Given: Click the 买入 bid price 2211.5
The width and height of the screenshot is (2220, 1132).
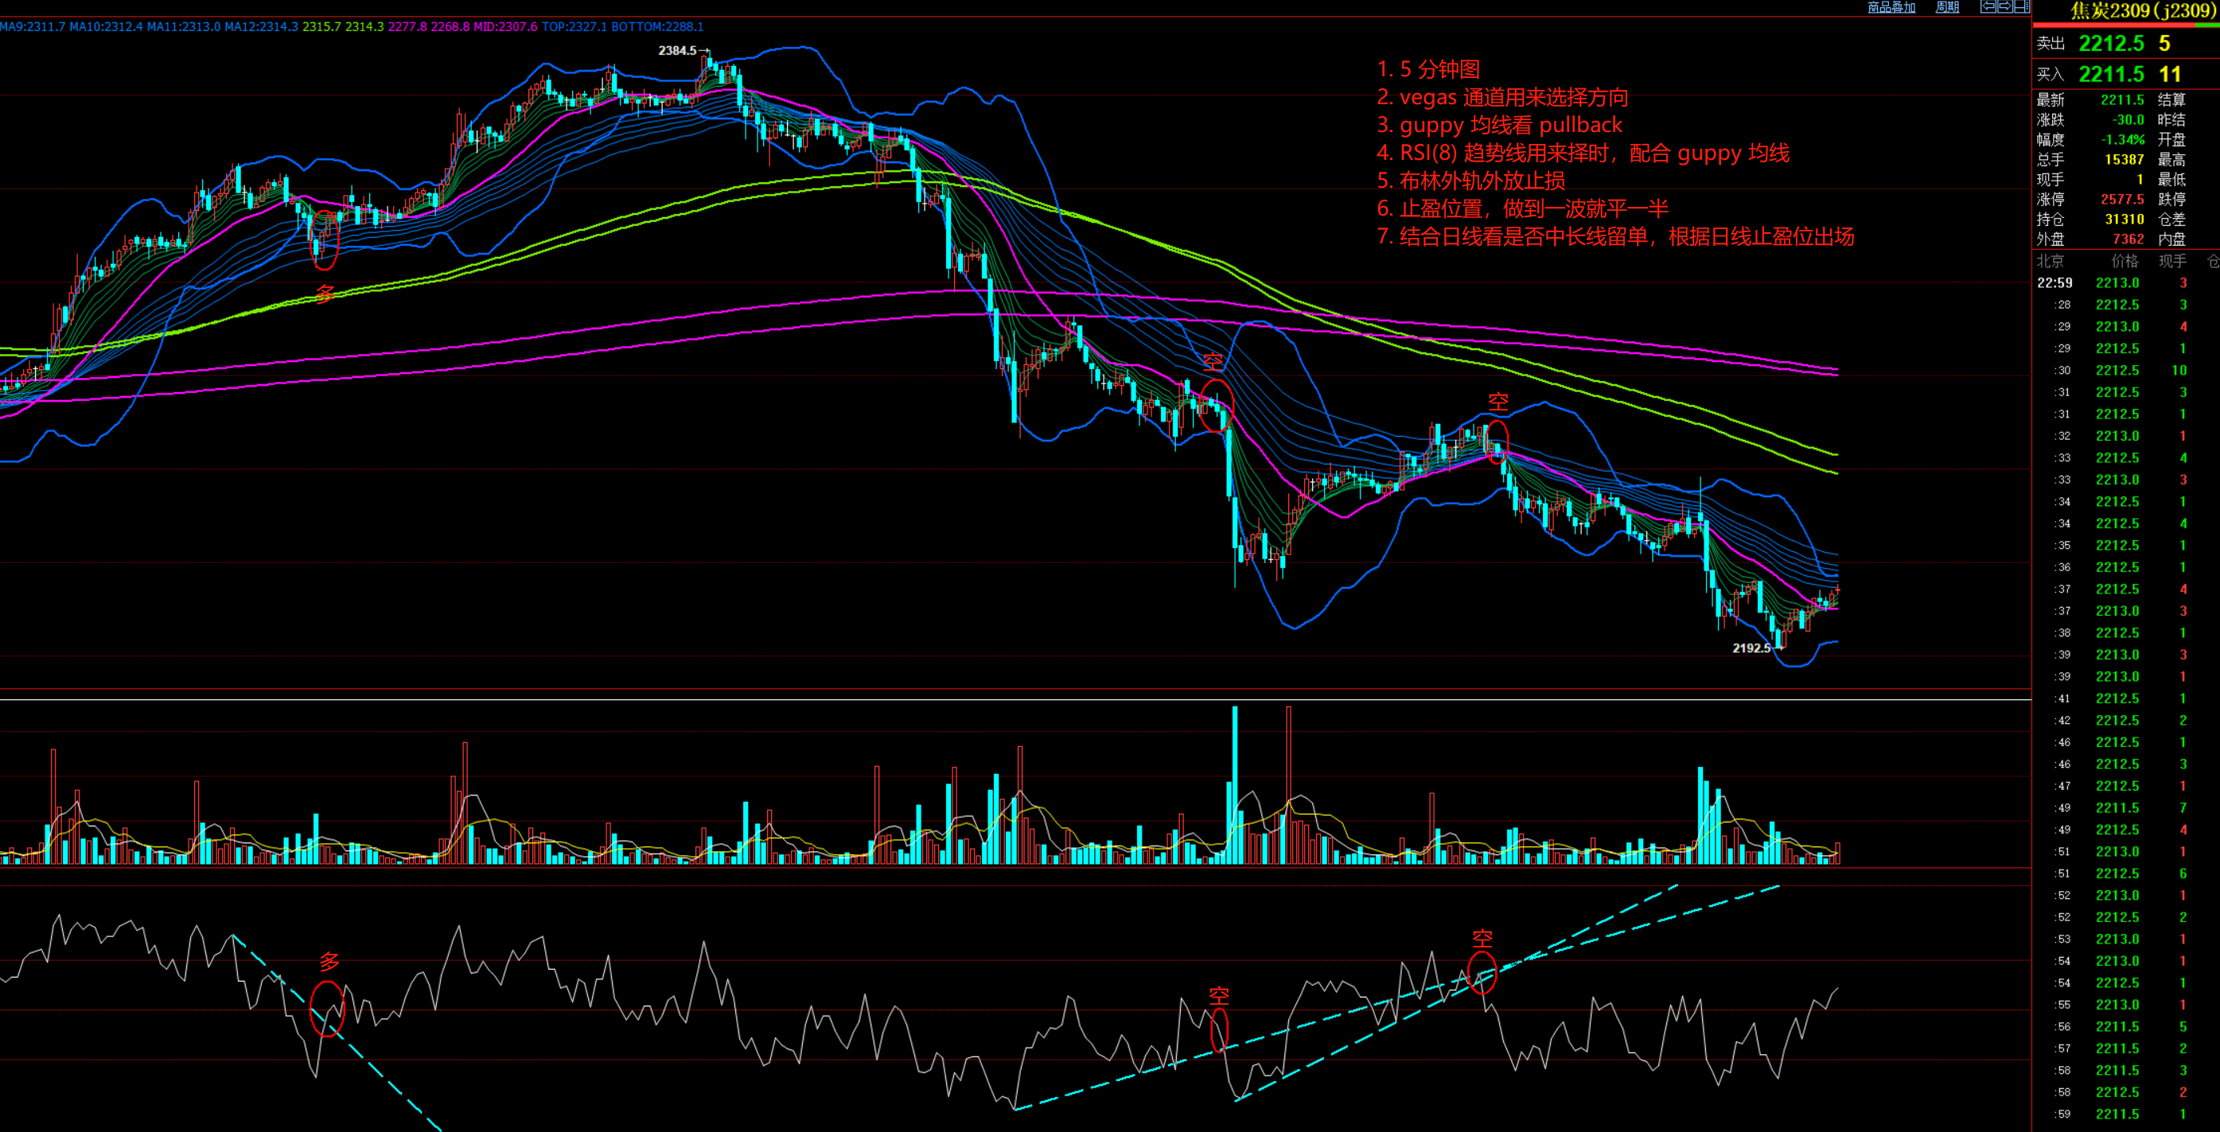Looking at the screenshot, I should click(2112, 74).
